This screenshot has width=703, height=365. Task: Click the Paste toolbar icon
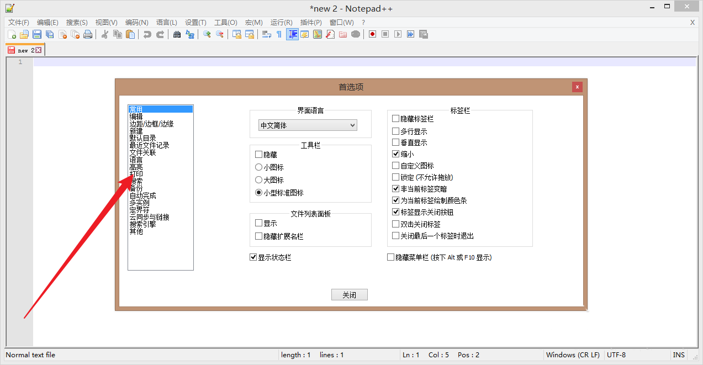(x=130, y=34)
